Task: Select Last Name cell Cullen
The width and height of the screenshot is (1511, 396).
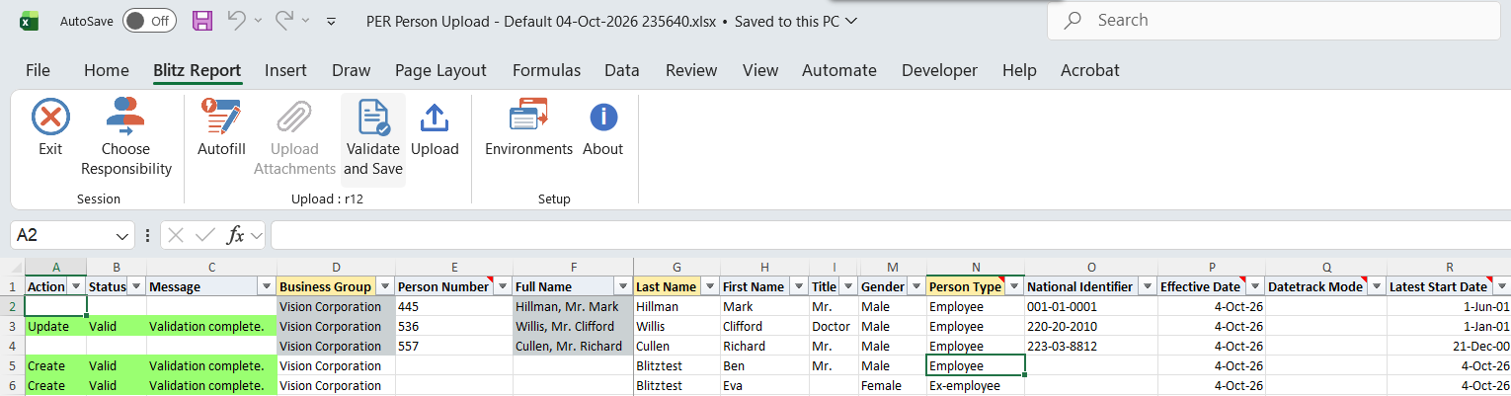Action: (x=676, y=346)
